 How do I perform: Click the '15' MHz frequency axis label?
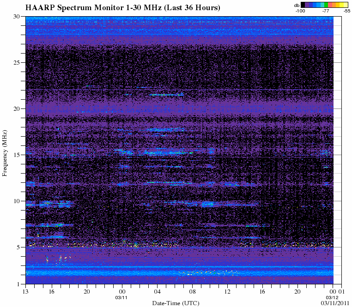pos(16,155)
